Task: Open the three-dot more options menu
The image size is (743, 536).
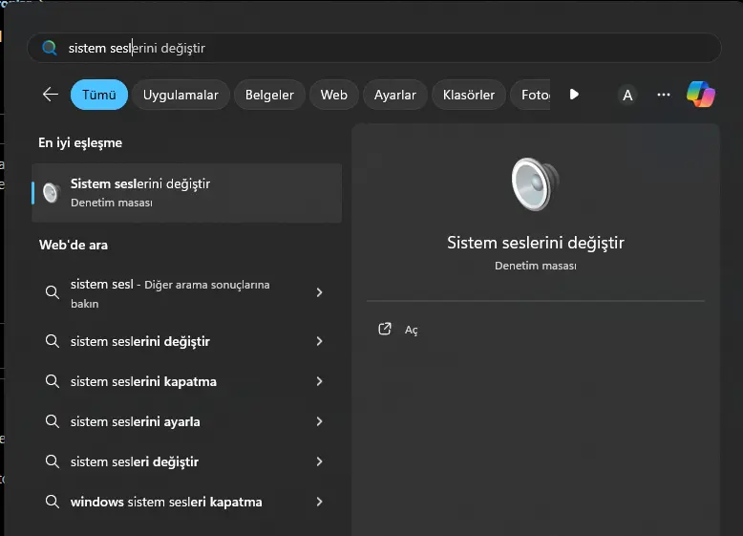Action: (x=664, y=95)
